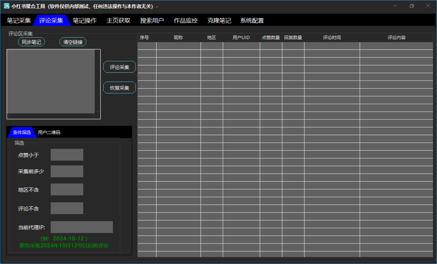
Task: Click the 地区 column header
Action: pos(212,37)
